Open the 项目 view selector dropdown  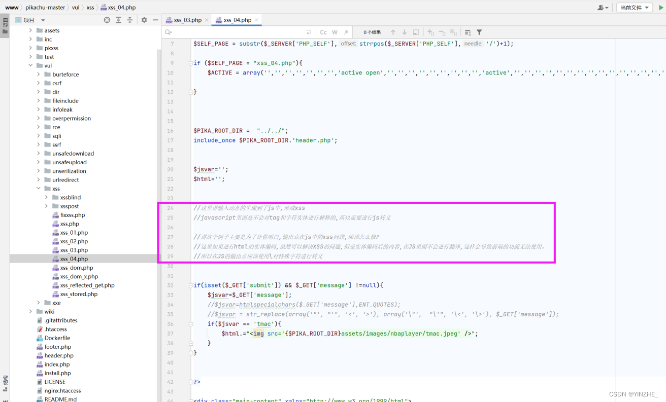point(34,20)
